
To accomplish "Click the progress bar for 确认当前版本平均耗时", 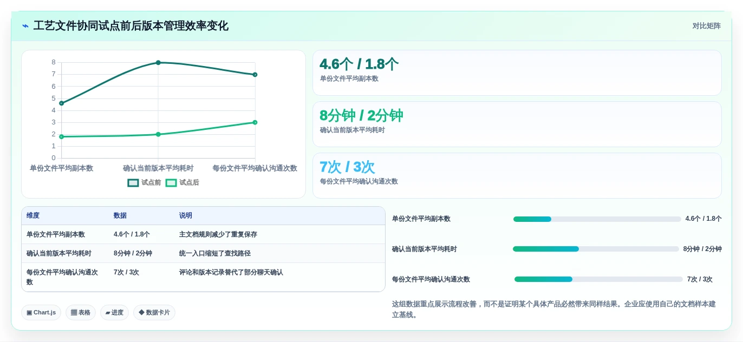I will pos(596,249).
